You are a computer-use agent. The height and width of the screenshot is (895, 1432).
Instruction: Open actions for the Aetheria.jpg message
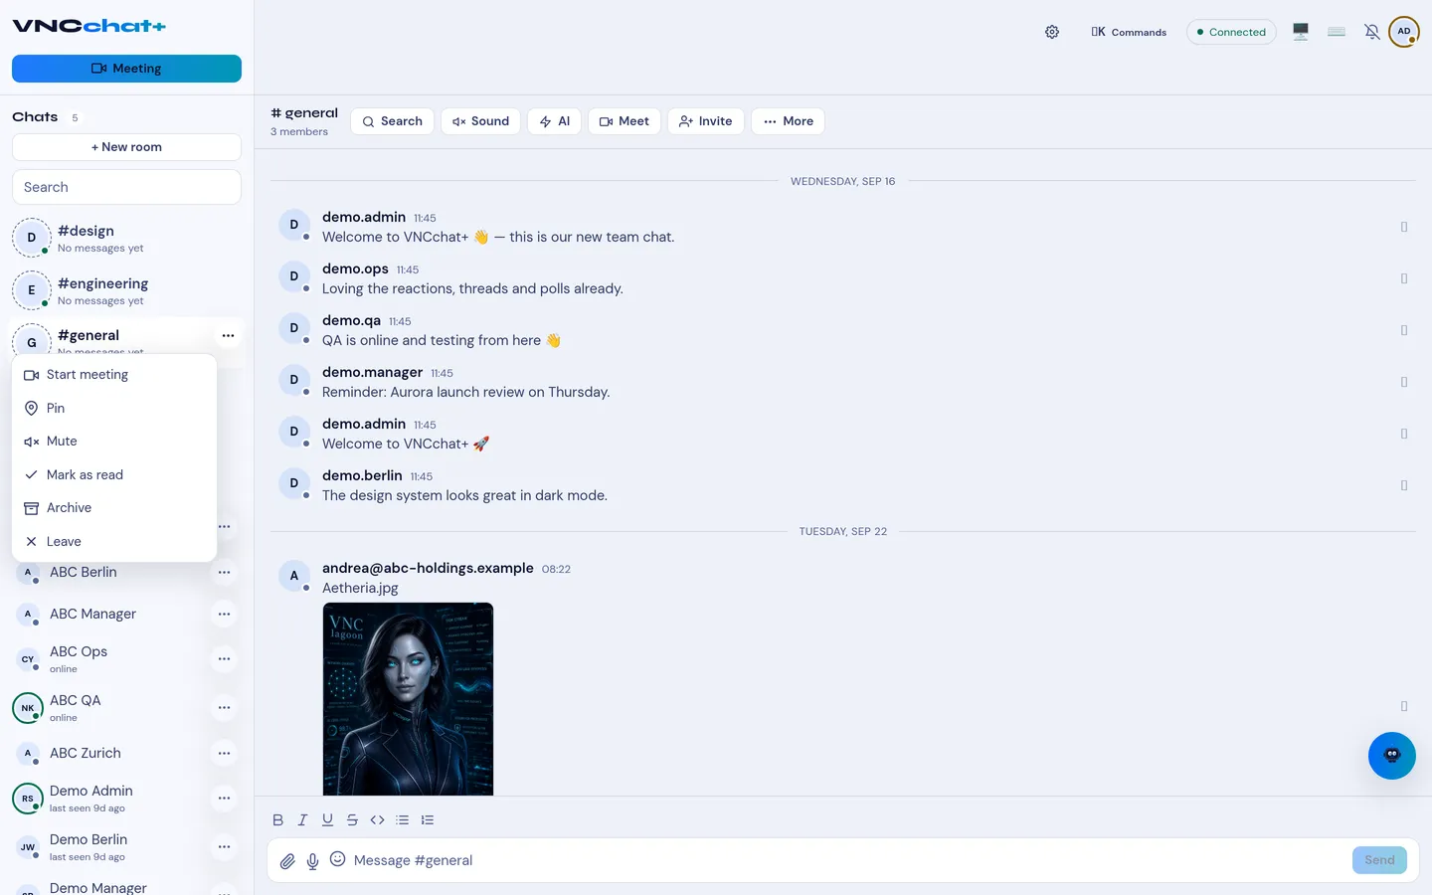pyautogui.click(x=1404, y=707)
